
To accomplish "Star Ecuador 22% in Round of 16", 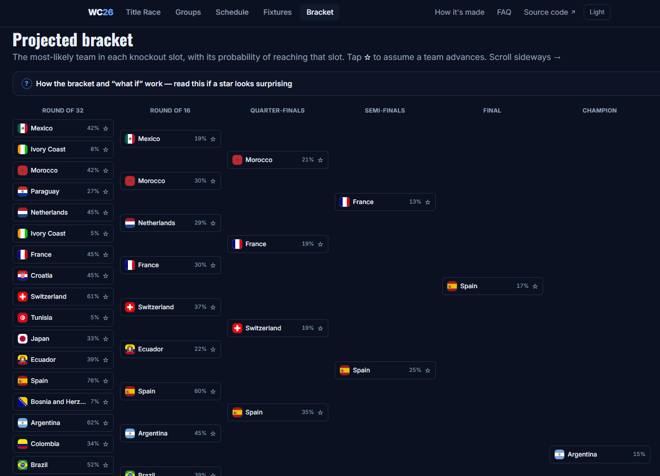I will [213, 349].
